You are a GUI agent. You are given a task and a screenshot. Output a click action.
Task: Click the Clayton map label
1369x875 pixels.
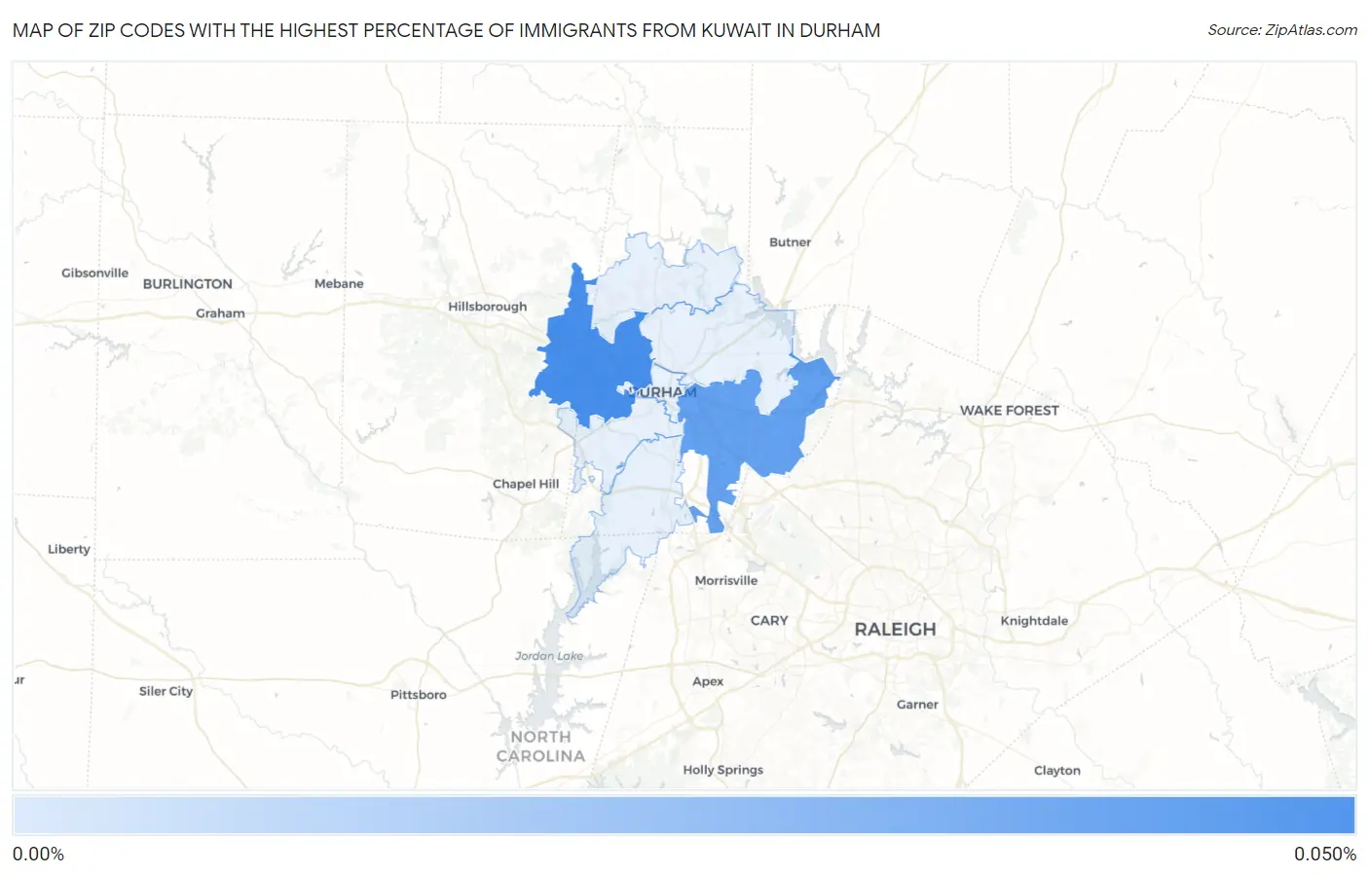(x=1056, y=770)
